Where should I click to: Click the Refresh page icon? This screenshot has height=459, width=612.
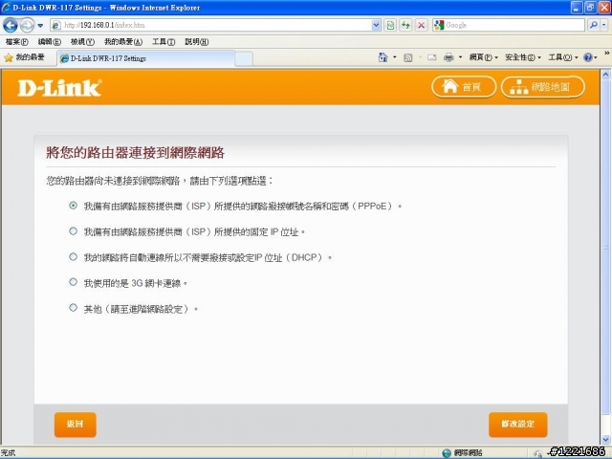[x=405, y=26]
